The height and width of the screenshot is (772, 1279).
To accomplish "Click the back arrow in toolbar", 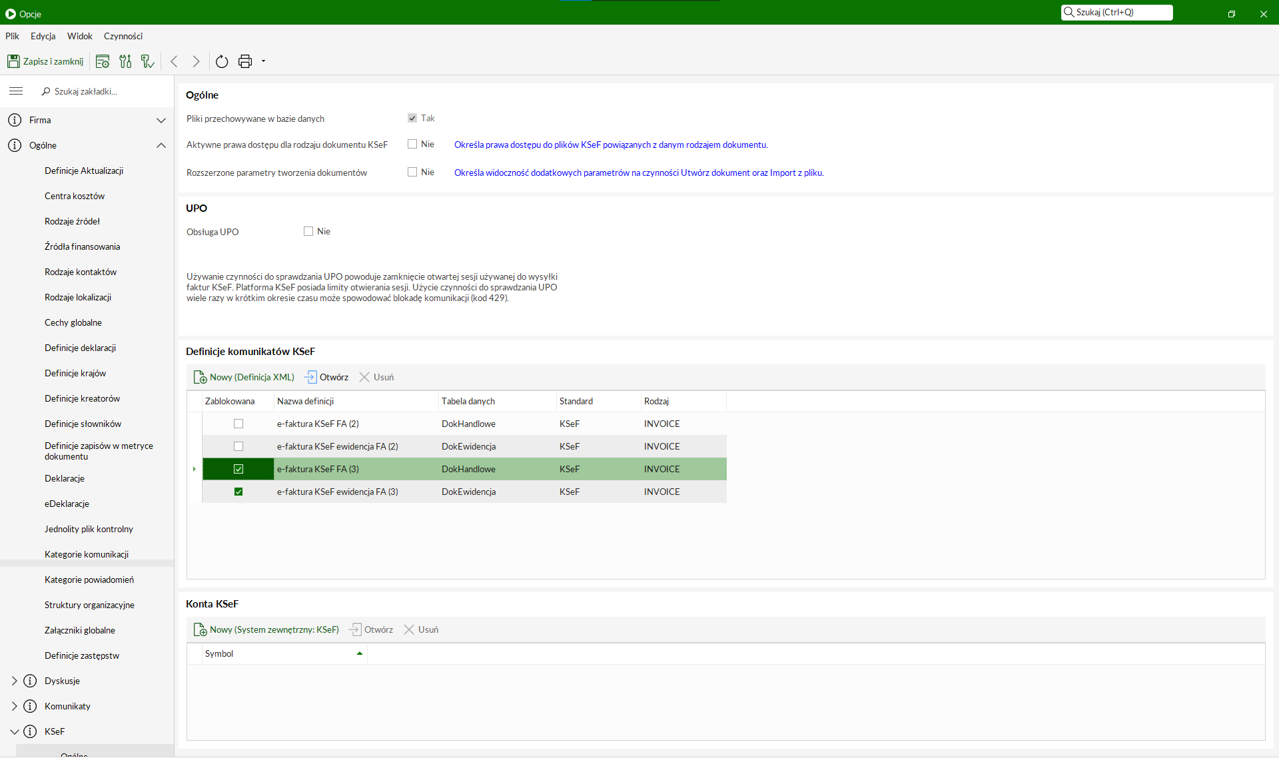I will (174, 61).
